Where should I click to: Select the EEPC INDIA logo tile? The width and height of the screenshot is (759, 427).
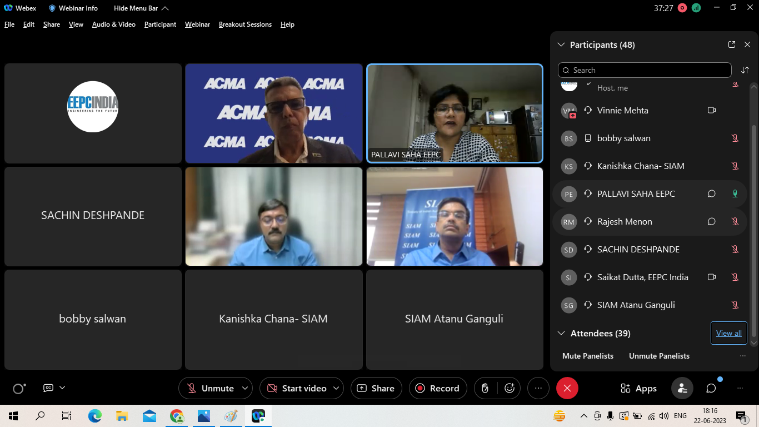93,113
